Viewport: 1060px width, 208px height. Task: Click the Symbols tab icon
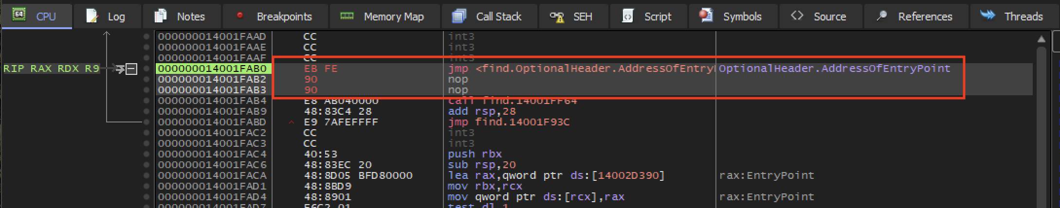(706, 16)
